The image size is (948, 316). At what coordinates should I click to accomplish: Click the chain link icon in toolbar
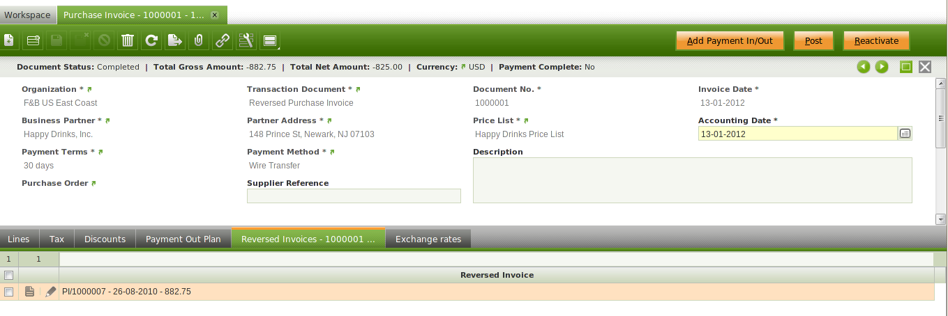pos(222,41)
